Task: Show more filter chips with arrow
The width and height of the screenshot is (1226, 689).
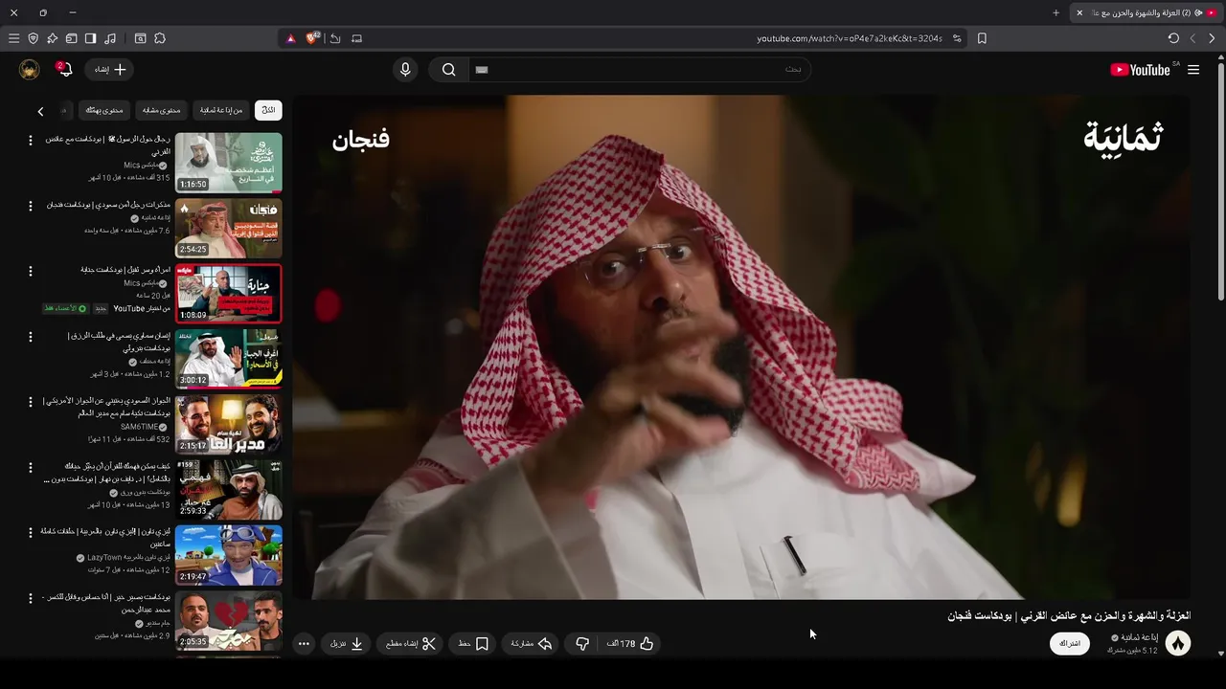Action: pos(40,111)
